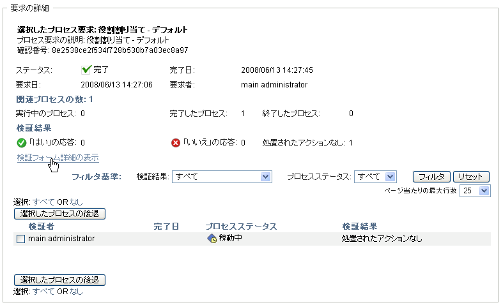Choose なし link above the table
This screenshot has height=305, width=503.
coord(77,202)
